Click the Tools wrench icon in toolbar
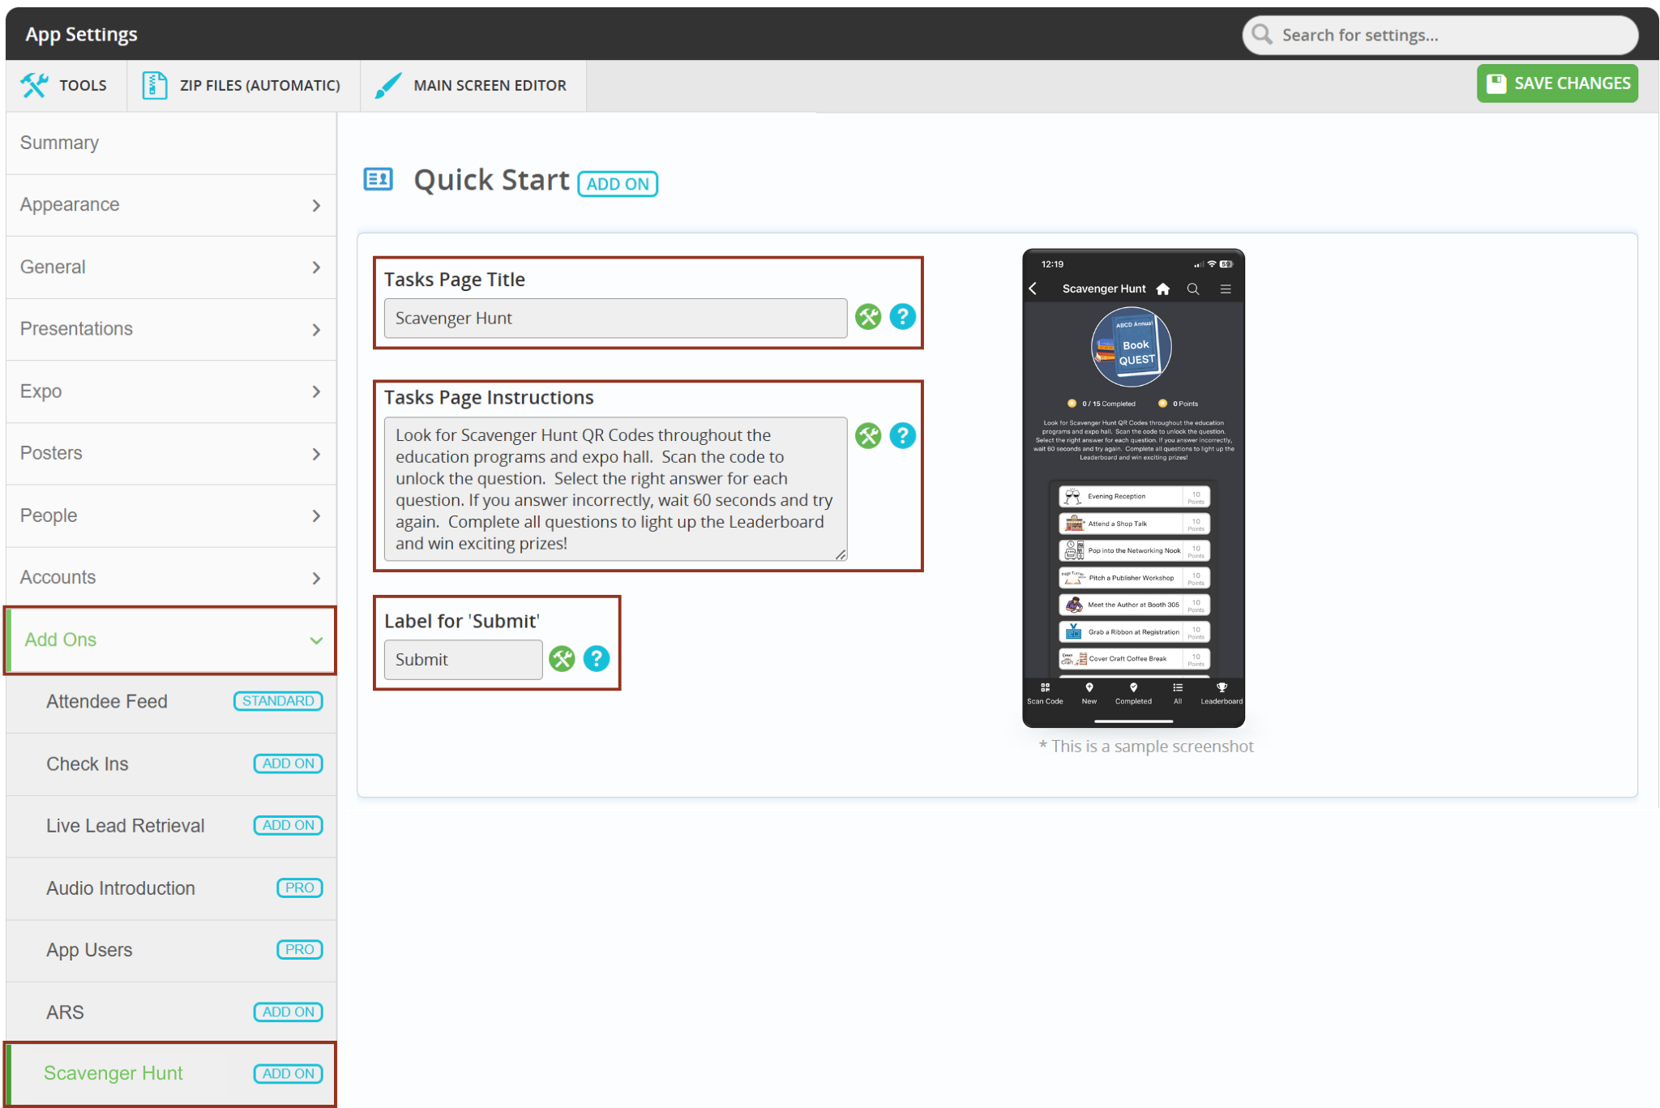This screenshot has width=1660, height=1108. point(34,85)
